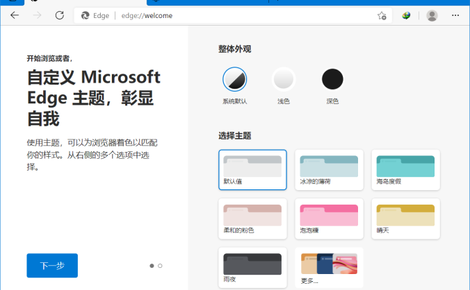This screenshot has width=470, height=290.
Task: Reload the page with the refresh icon
Action: tap(60, 15)
